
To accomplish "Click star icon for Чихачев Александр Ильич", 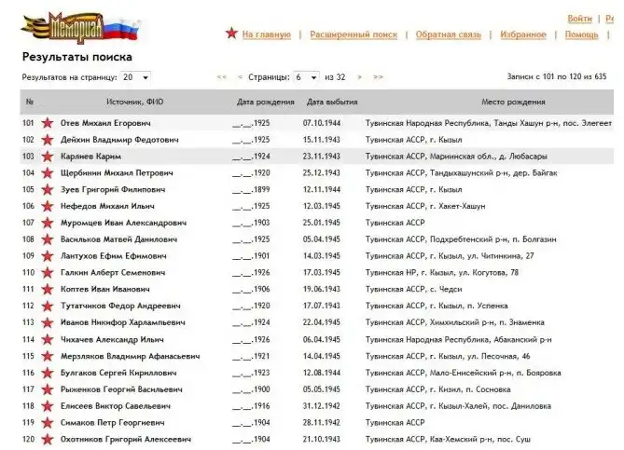I will (x=47, y=339).
